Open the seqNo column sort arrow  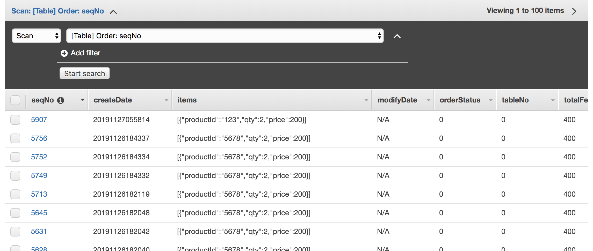[83, 100]
